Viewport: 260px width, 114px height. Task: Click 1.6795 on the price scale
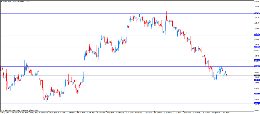tap(257, 83)
